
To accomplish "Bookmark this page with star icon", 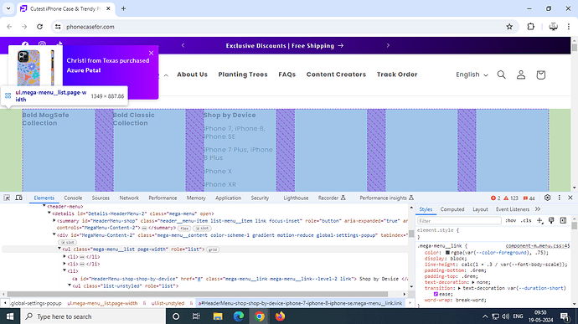I will pyautogui.click(x=509, y=27).
